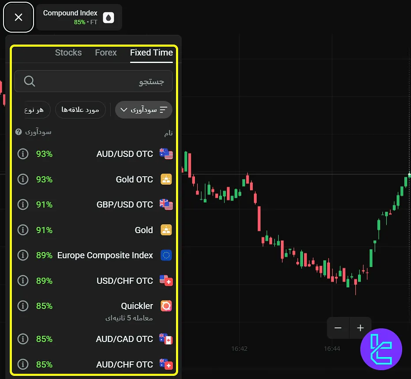This screenshot has height=379, width=411.
Task: Open info icon for Gold OTC
Action: coord(22,179)
